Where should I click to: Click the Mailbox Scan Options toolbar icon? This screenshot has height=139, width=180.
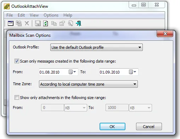[11, 23]
